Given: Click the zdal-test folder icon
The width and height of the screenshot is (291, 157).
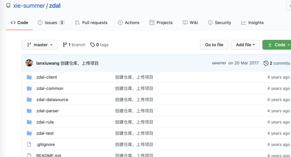Looking at the screenshot, I should pos(29,133).
